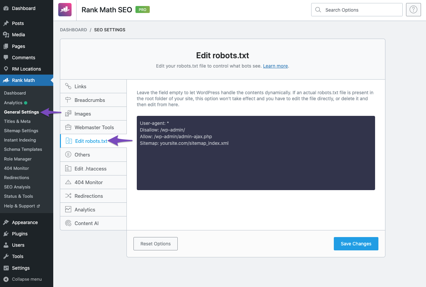Select the Images tab
This screenshot has height=287, width=426.
pos(94,114)
